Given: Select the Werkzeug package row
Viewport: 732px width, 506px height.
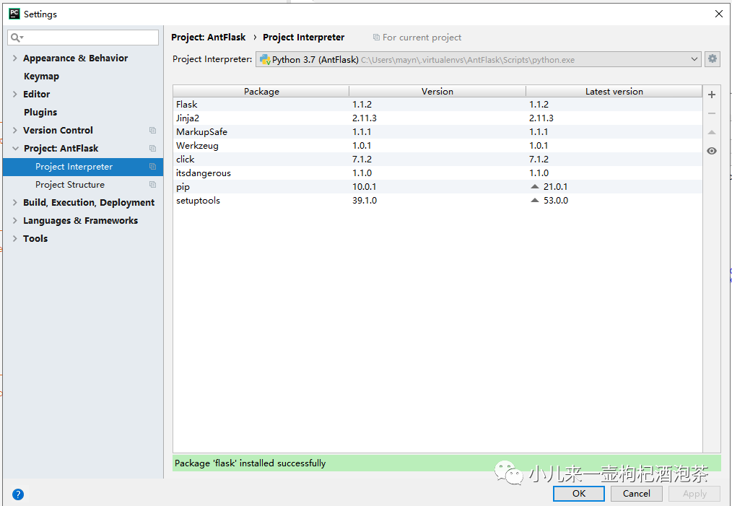Looking at the screenshot, I should pyautogui.click(x=437, y=146).
